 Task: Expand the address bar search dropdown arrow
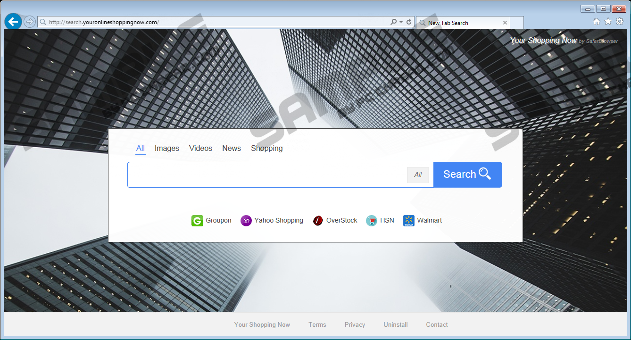(x=401, y=22)
